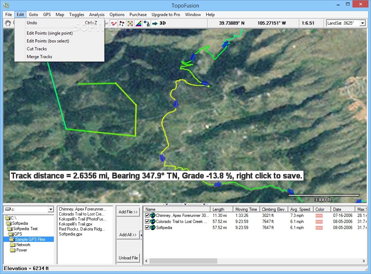The image size is (371, 274).
Task: Choose Merge Tracks
Action: pos(59,57)
